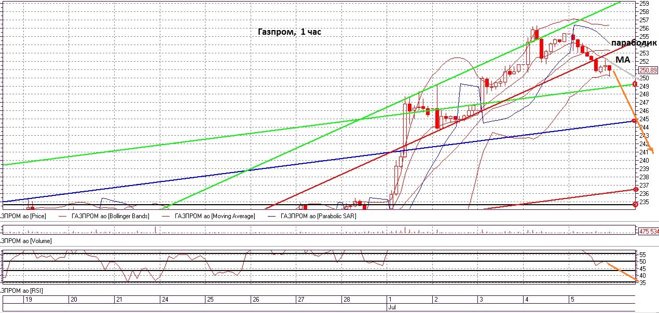This screenshot has height=313, width=659.
Task: Click date label 21 on the time axis
Action: pyautogui.click(x=119, y=300)
